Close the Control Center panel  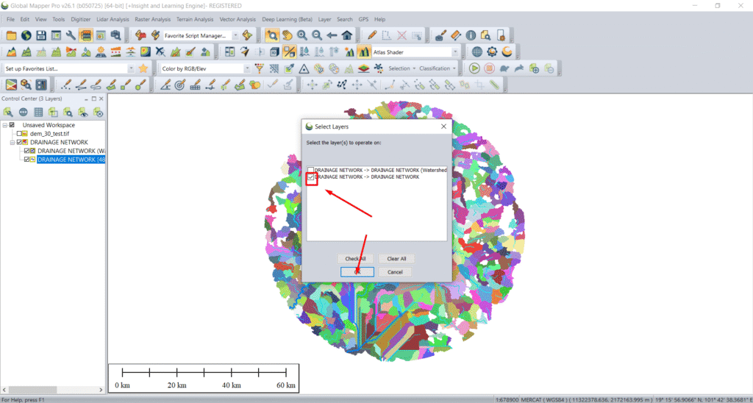[101, 99]
